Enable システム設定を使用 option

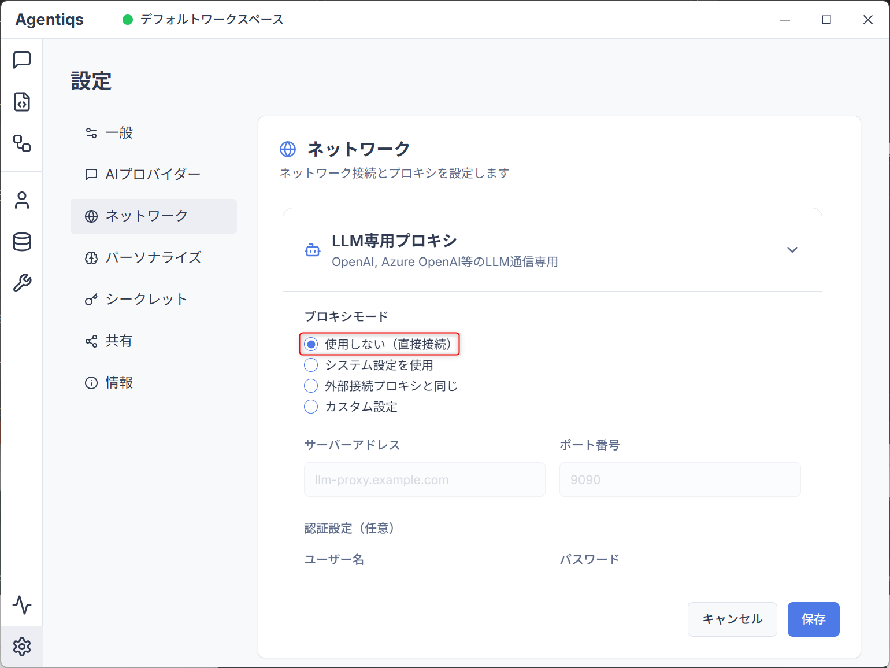pos(311,365)
